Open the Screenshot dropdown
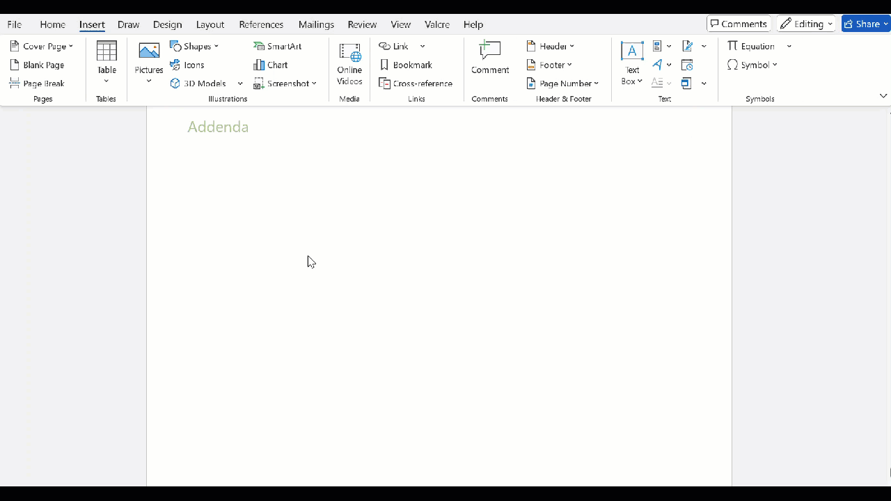This screenshot has height=501, width=891. (x=285, y=83)
